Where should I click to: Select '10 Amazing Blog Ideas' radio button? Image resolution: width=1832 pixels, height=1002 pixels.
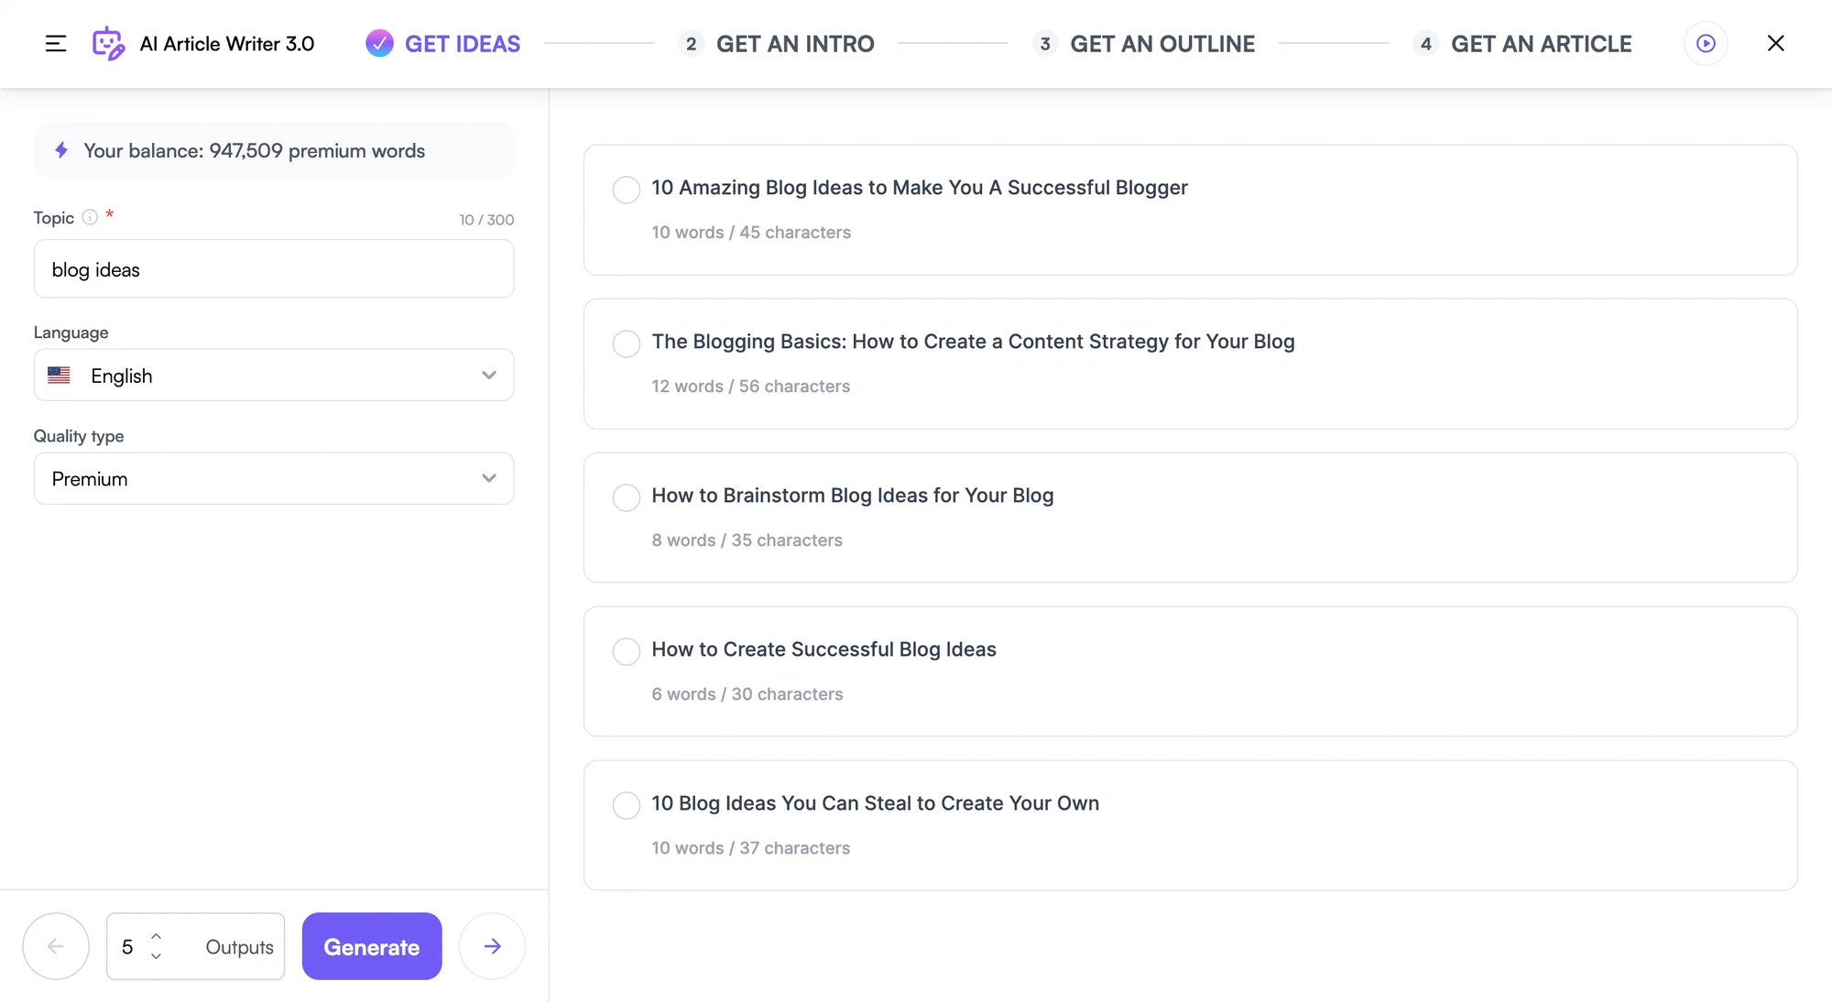pyautogui.click(x=627, y=190)
